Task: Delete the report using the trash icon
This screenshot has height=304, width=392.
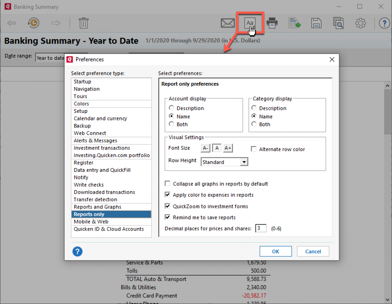Action: pos(84,23)
